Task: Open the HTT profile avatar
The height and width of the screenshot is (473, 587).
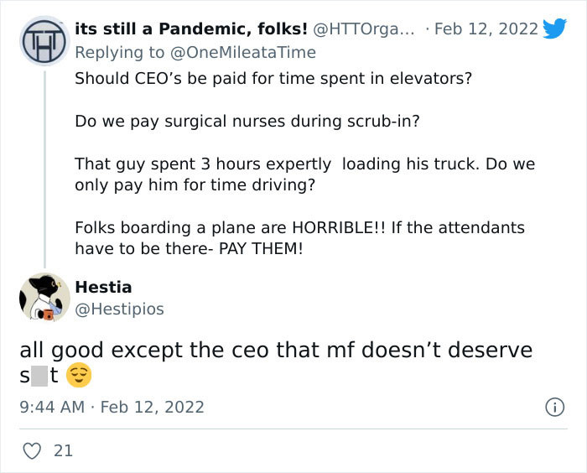Action: click(x=44, y=40)
